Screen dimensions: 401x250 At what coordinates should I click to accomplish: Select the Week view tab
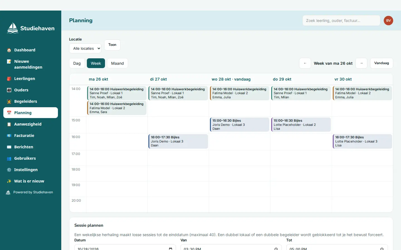coord(96,63)
